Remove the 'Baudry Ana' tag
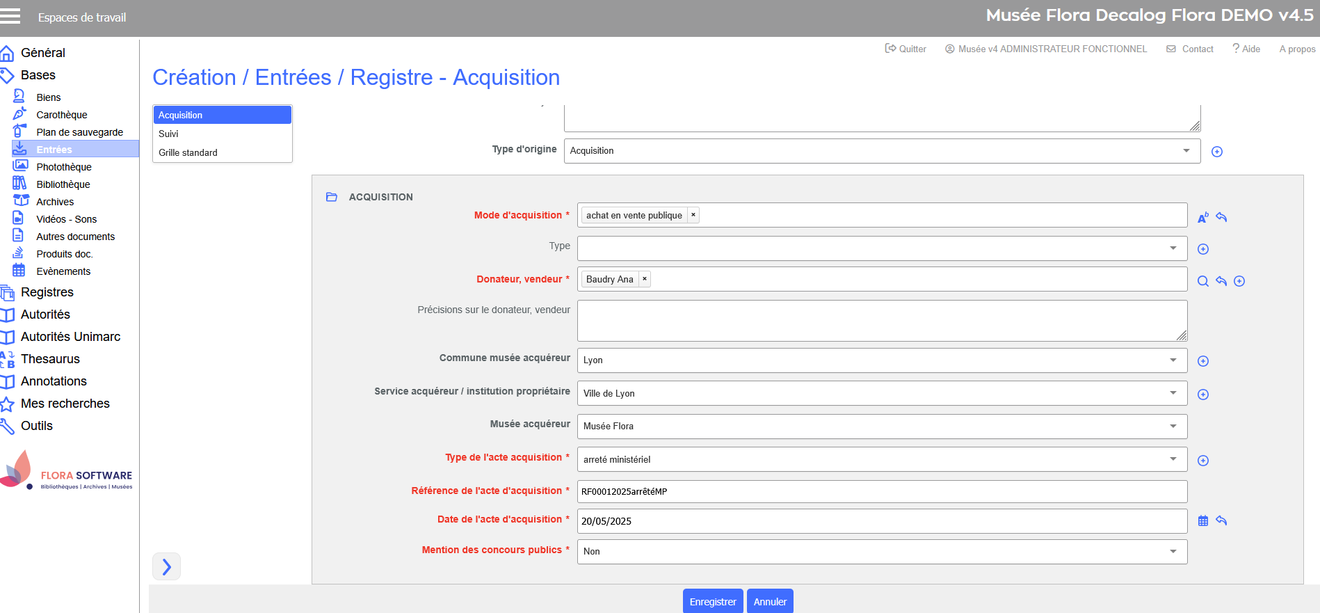 [645, 279]
